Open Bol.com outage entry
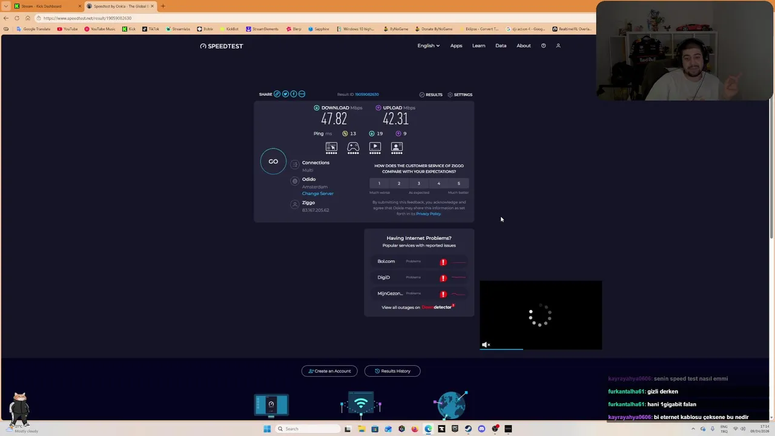 419,262
